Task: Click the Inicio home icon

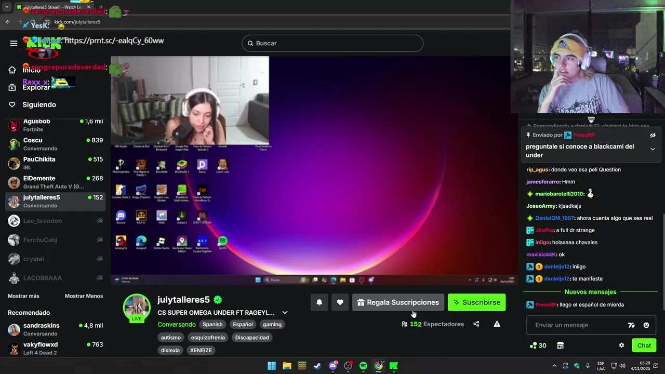Action: 12,70
